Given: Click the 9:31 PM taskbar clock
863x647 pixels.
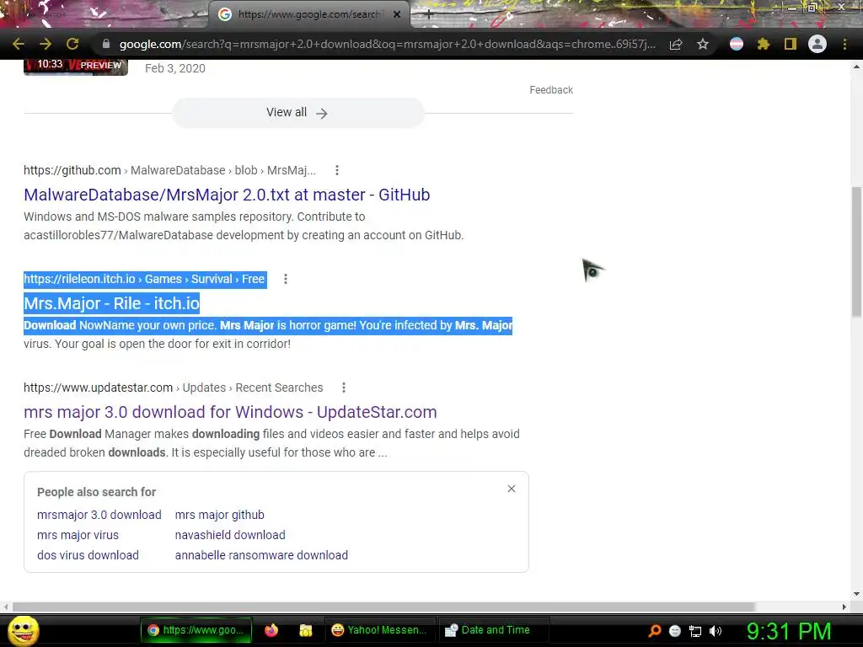Looking at the screenshot, I should [789, 631].
